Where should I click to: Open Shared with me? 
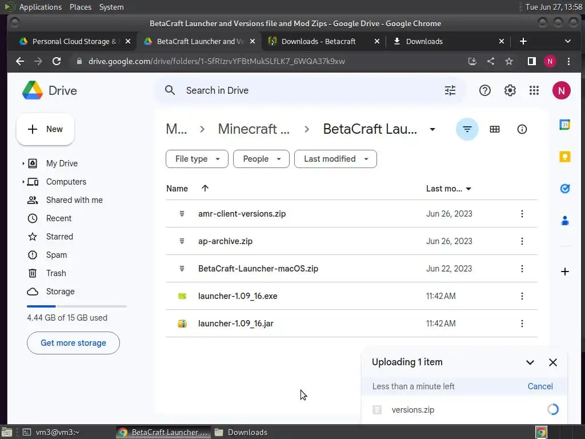[x=74, y=200]
